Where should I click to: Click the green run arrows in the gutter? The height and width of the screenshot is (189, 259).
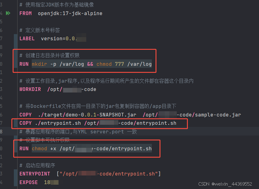[x=8, y=13]
